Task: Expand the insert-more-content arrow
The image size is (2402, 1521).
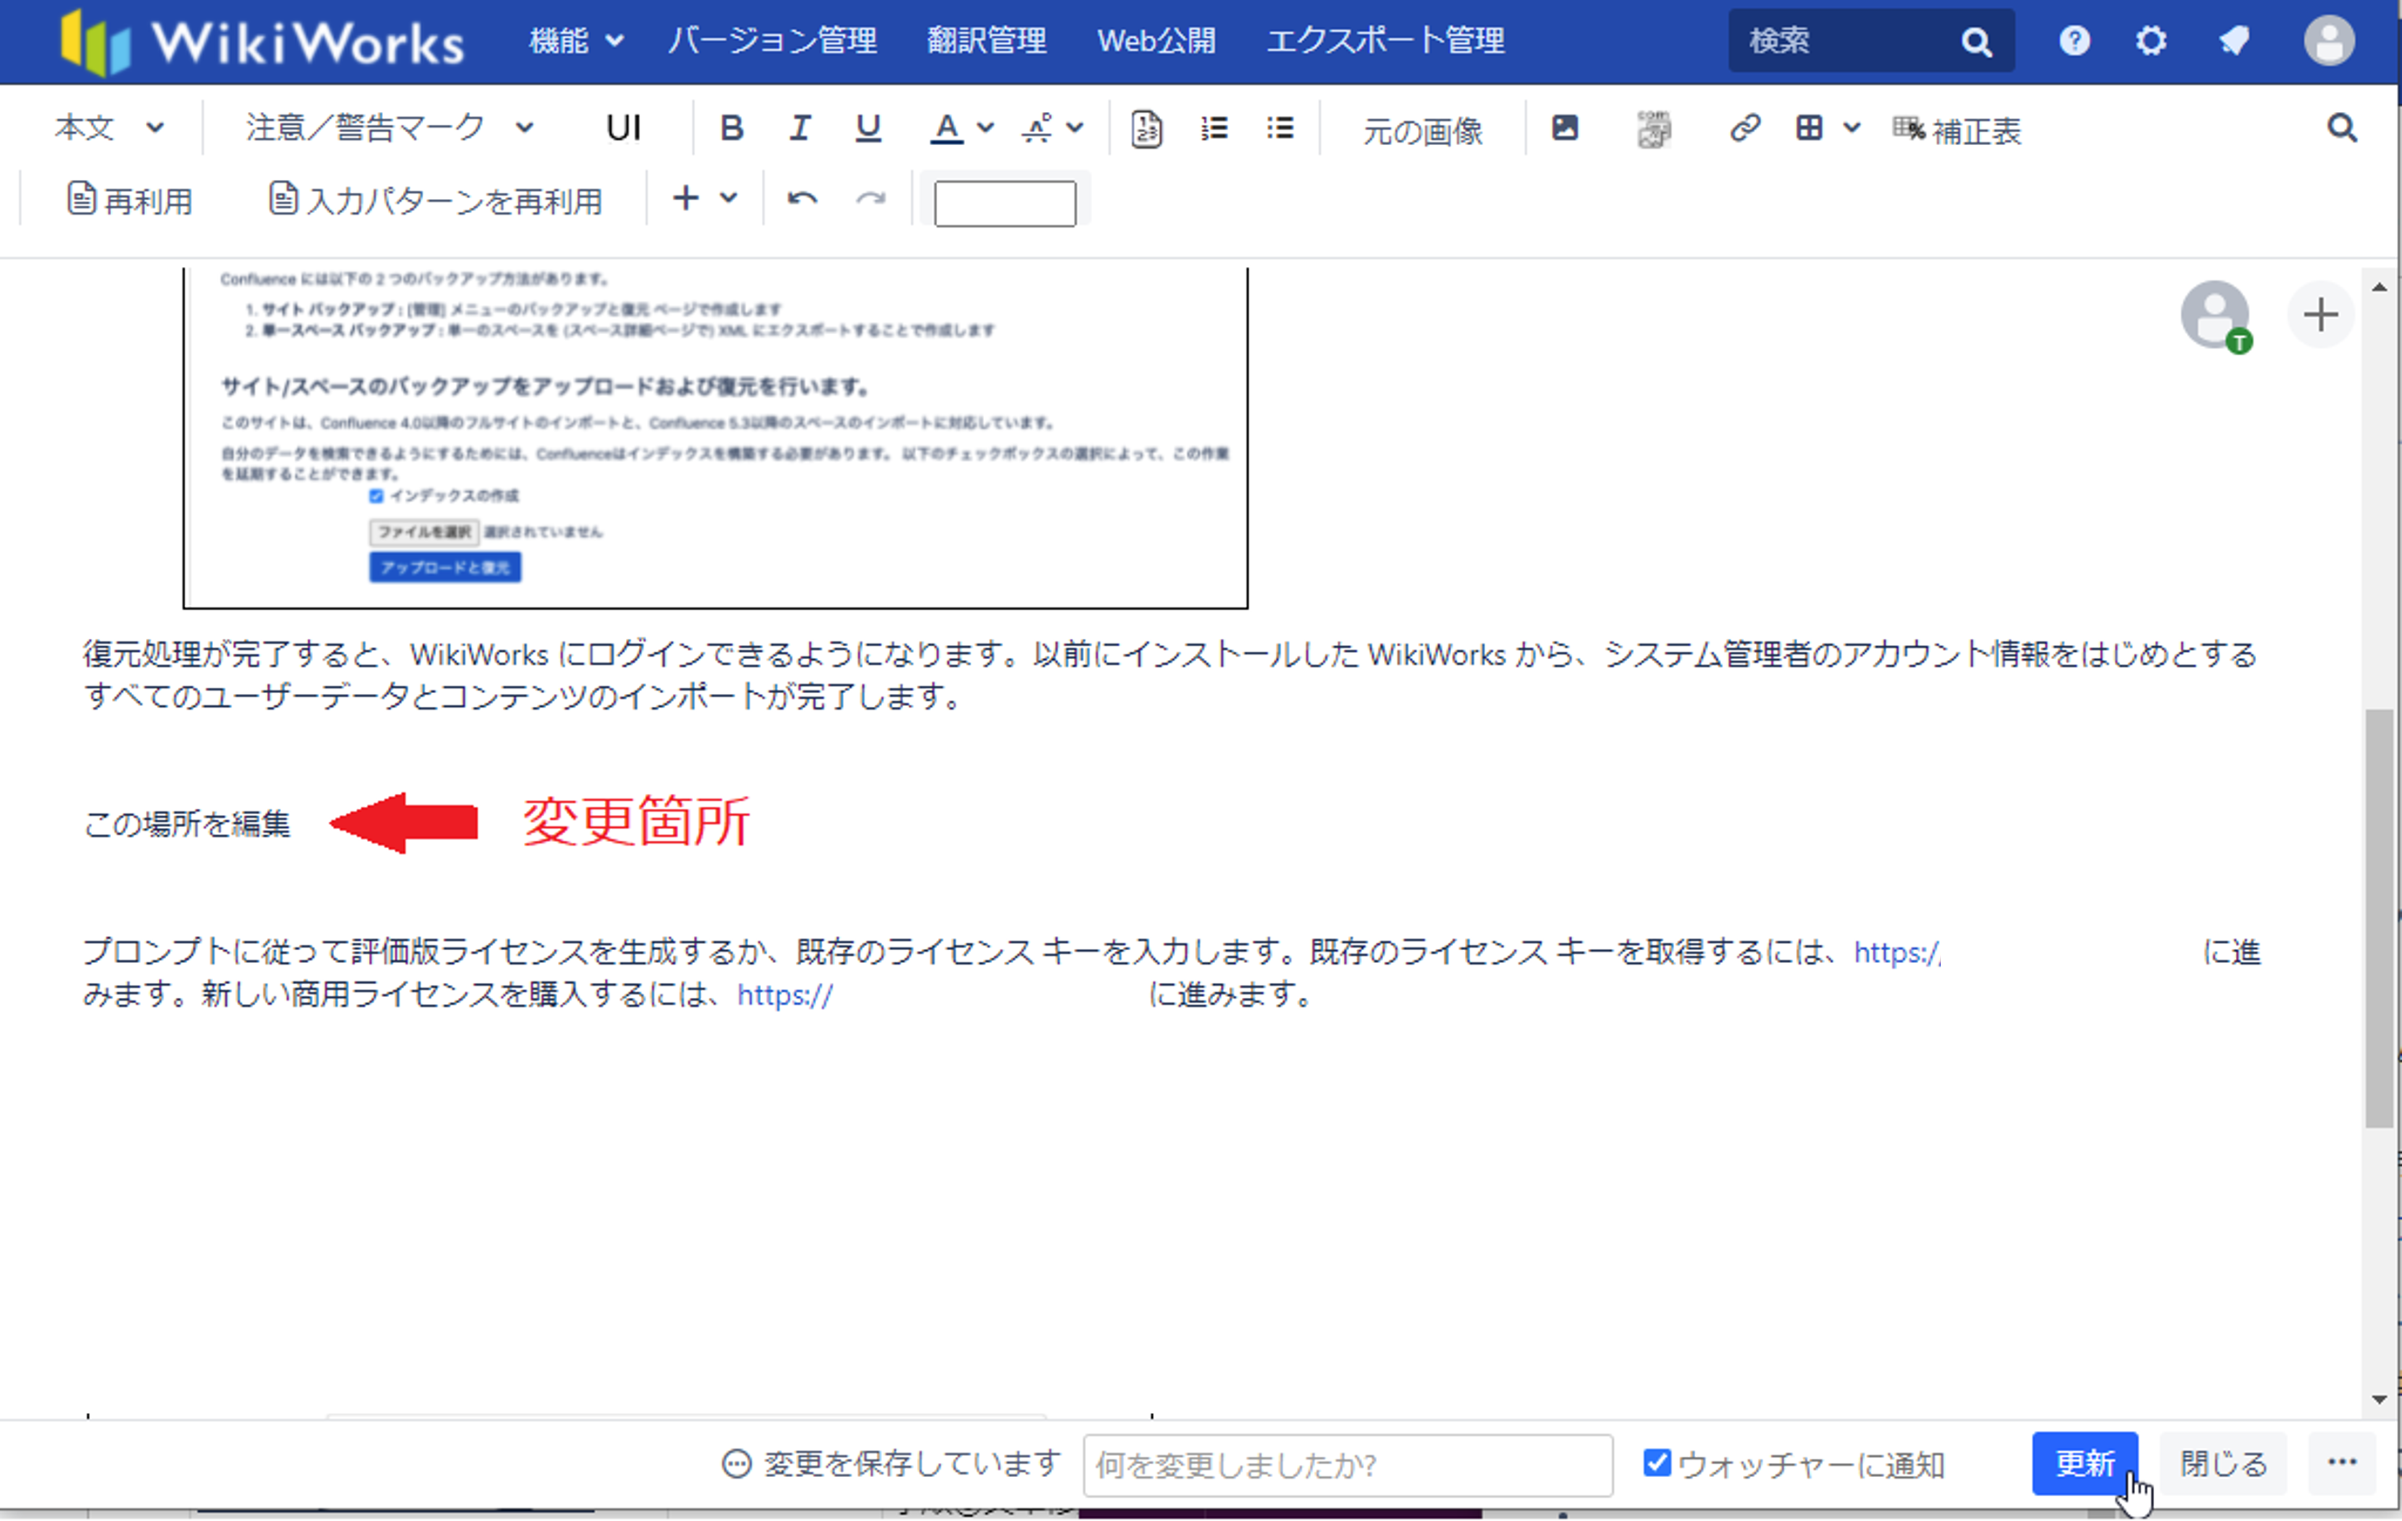Action: 729,198
